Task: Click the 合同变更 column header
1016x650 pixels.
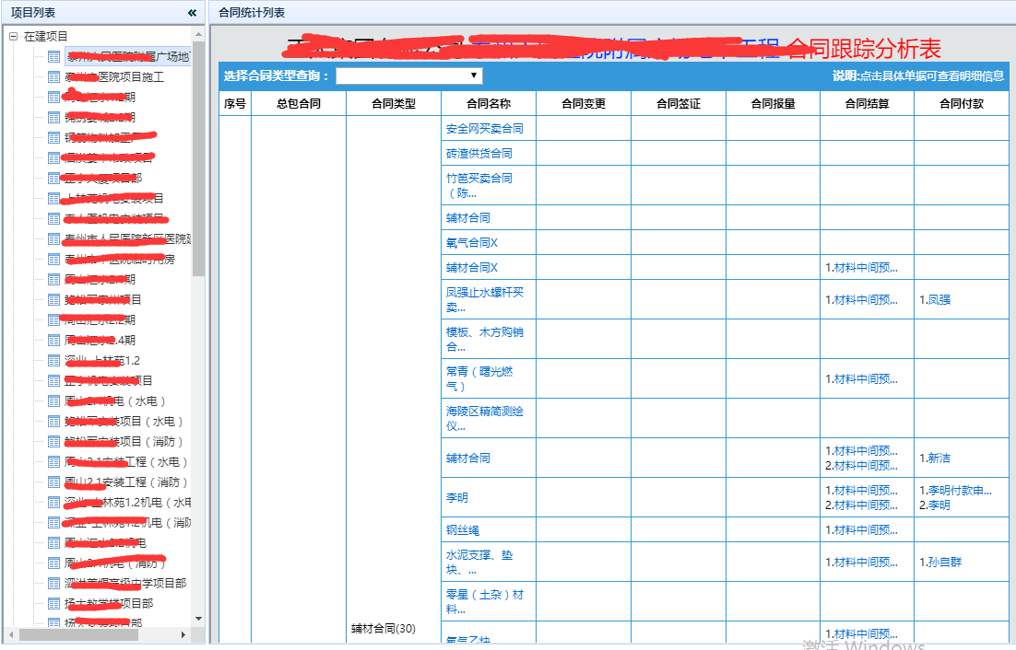Action: pos(584,103)
